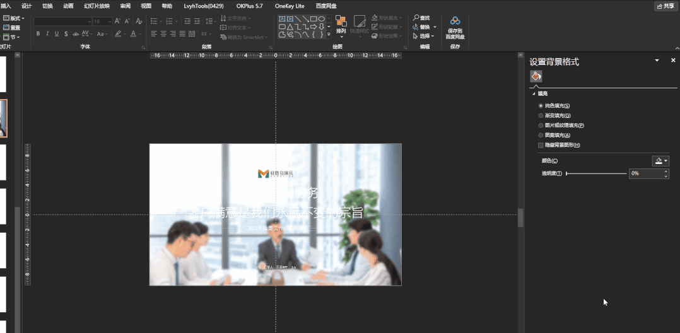Select the left brace shape

pyautogui.click(x=314, y=34)
